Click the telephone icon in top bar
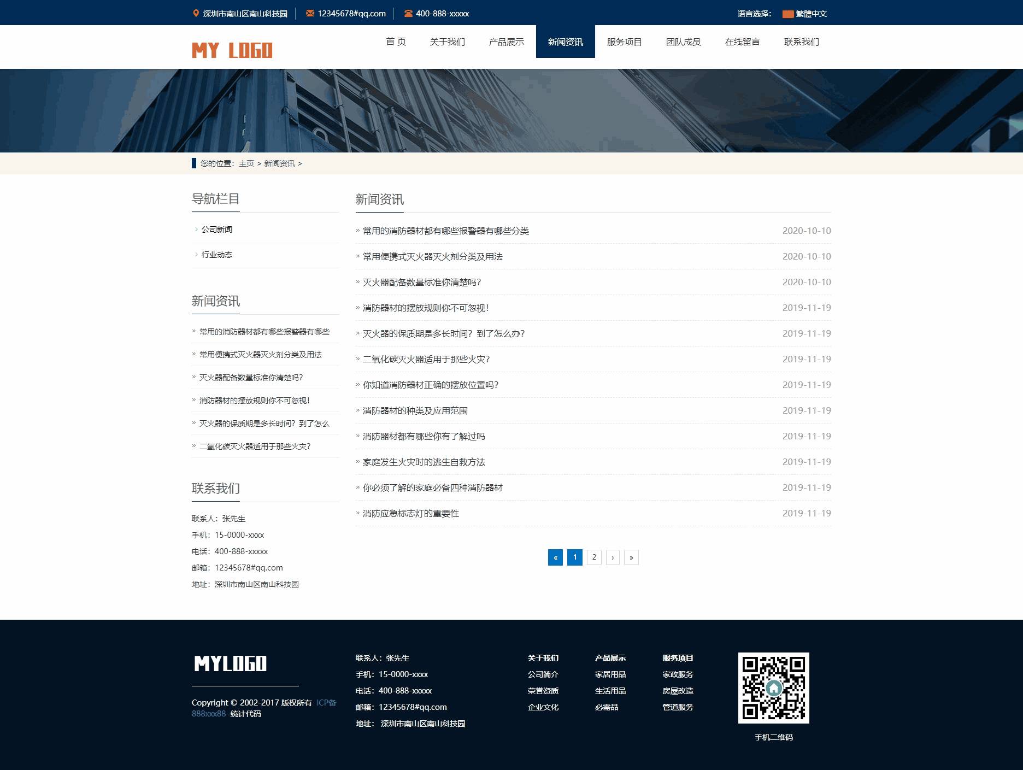 (x=408, y=13)
